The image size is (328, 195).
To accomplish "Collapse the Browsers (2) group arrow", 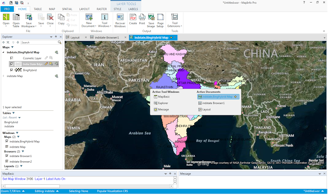I will point(23,151).
